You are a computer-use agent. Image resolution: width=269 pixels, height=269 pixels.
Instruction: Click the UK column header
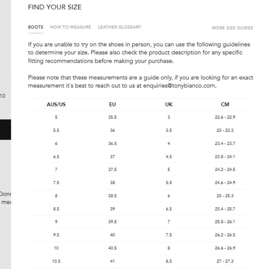(169, 104)
